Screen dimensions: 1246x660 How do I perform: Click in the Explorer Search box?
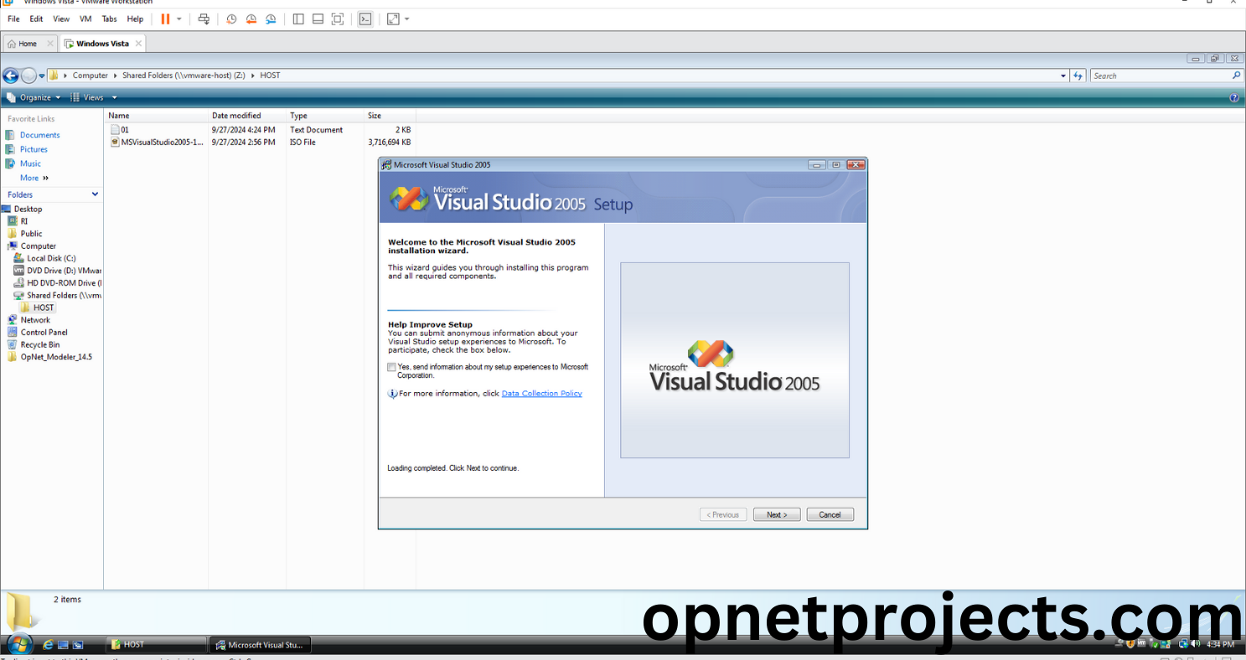tap(1160, 75)
